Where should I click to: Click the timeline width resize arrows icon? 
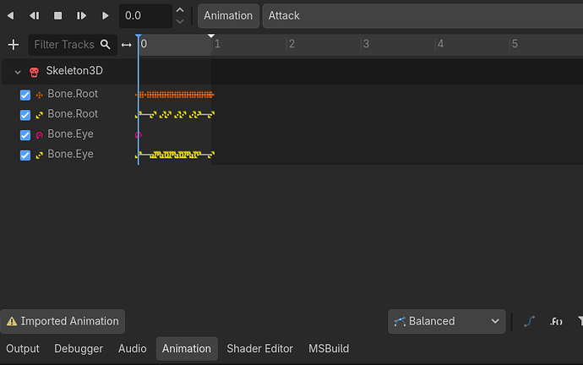(127, 45)
